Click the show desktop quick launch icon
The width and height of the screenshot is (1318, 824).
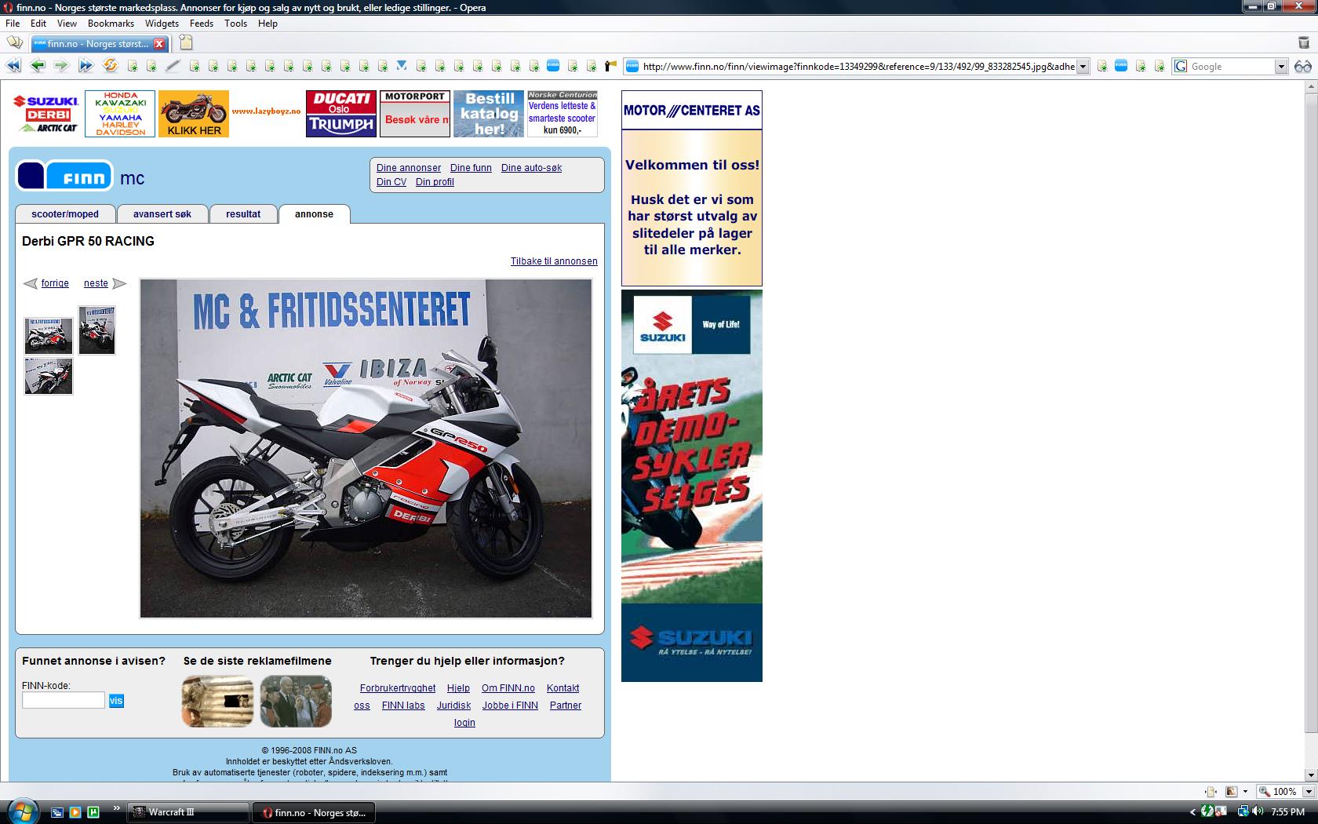pos(56,812)
